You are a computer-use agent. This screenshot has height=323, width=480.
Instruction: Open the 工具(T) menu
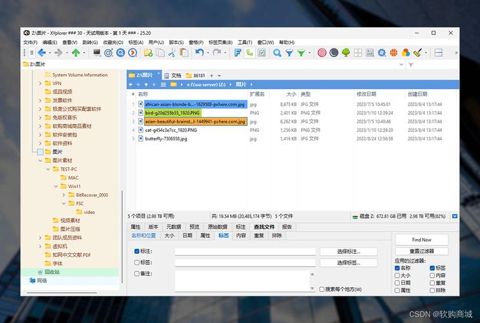(245, 42)
